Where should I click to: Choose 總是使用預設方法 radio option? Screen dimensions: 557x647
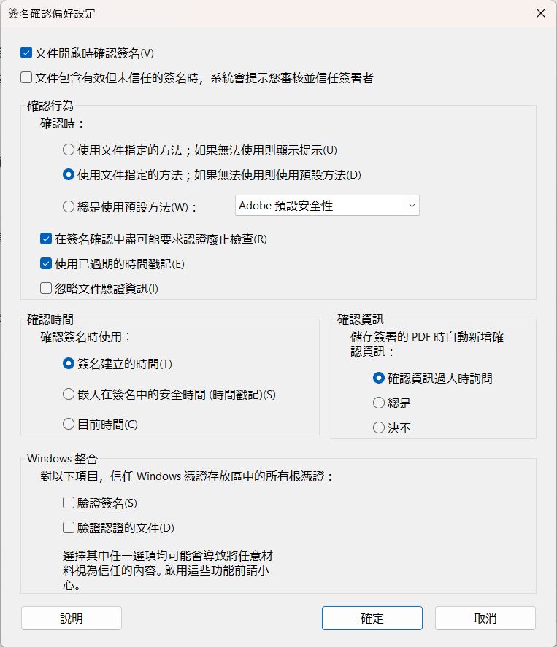click(x=69, y=206)
